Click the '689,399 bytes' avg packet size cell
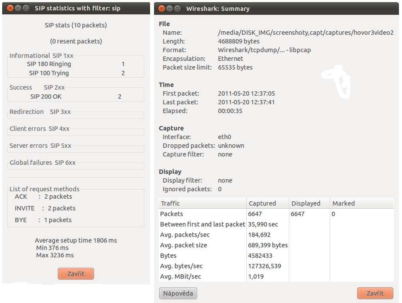Screen dimensions: 402x303 click(x=268, y=245)
